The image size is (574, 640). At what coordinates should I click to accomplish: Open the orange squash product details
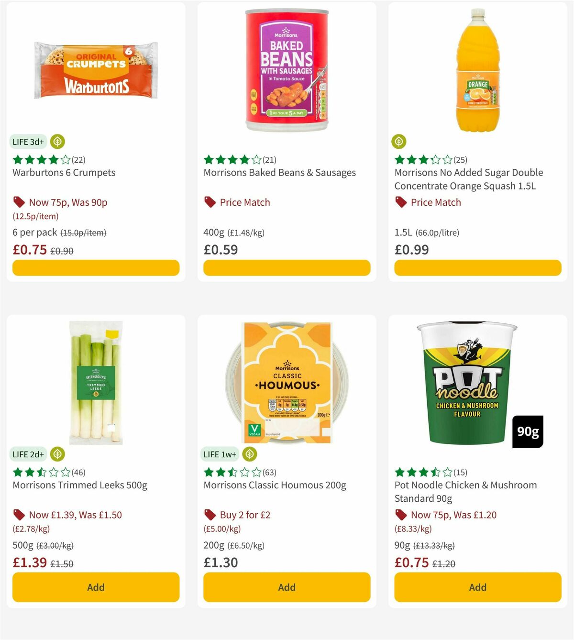click(x=469, y=178)
